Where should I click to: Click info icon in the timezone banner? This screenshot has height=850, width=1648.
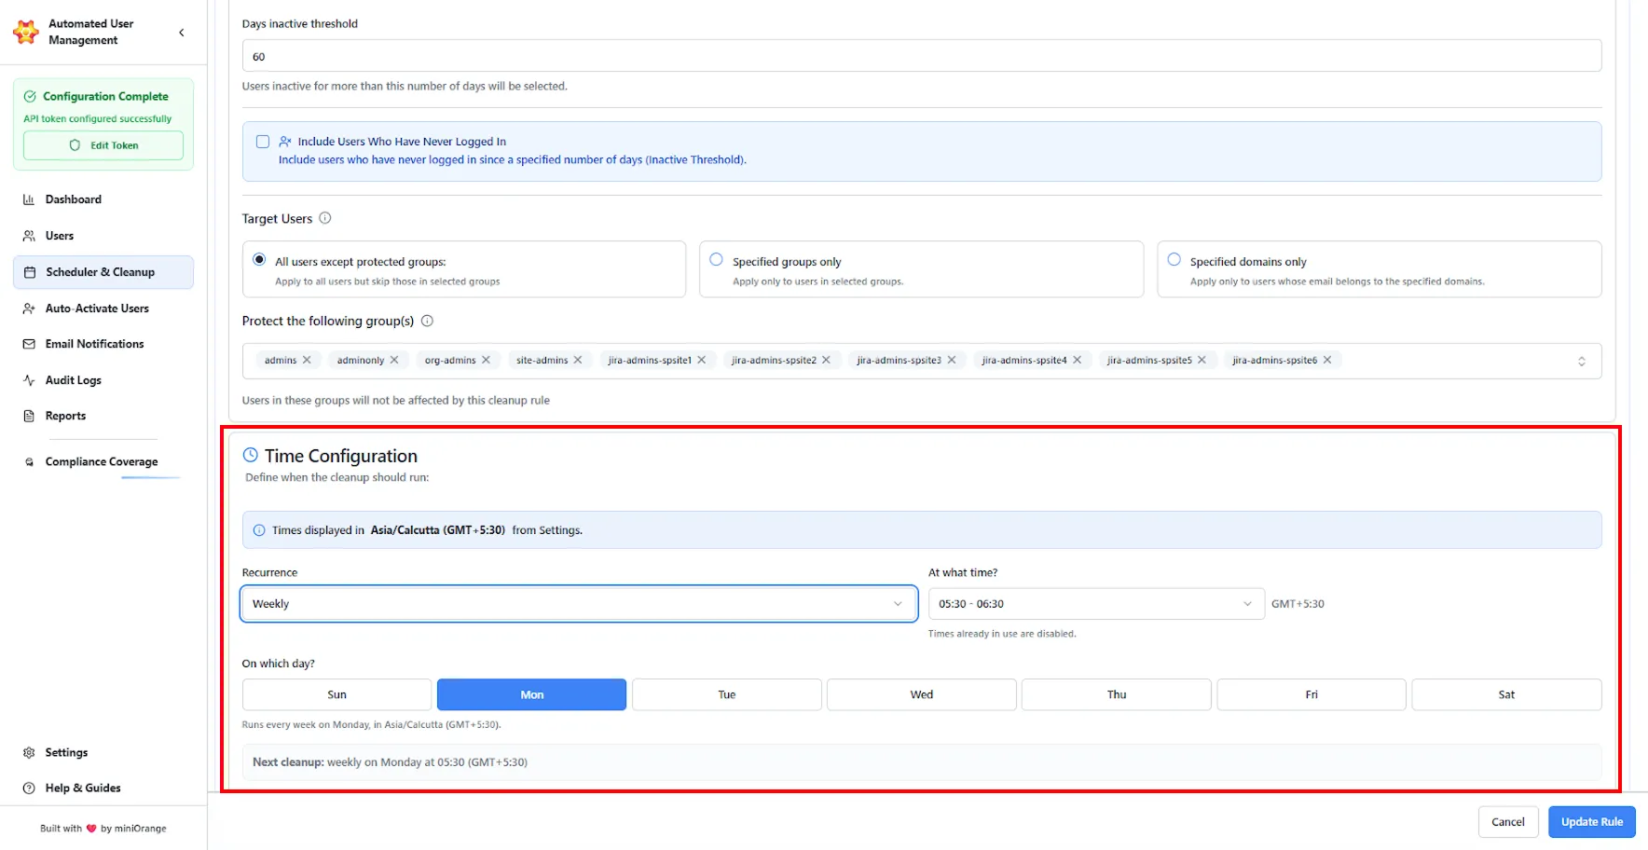(x=259, y=530)
